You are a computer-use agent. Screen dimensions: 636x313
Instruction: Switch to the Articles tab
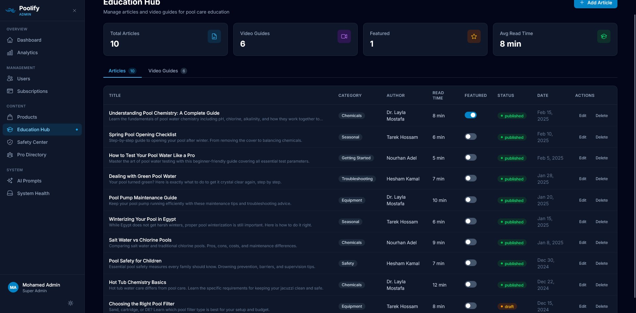coord(122,71)
